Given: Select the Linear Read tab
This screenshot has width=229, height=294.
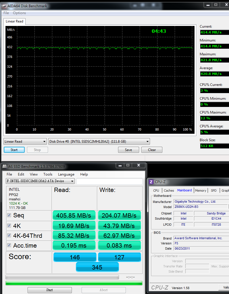Looking at the screenshot, I should pos(15,21).
